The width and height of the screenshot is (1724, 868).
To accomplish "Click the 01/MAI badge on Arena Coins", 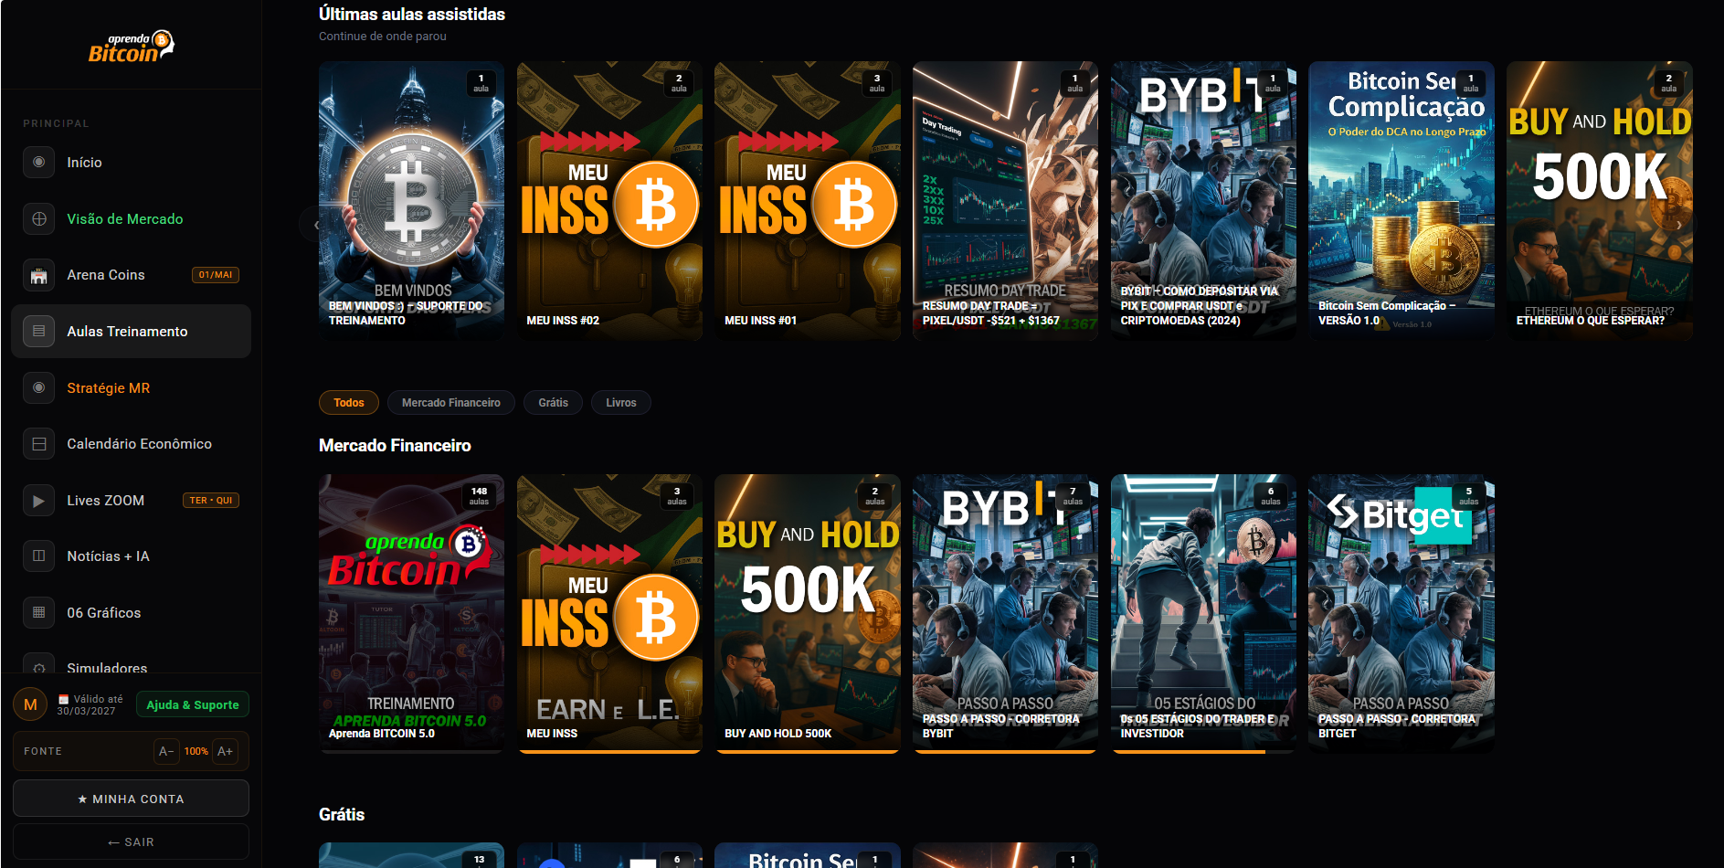I will pyautogui.click(x=216, y=275).
